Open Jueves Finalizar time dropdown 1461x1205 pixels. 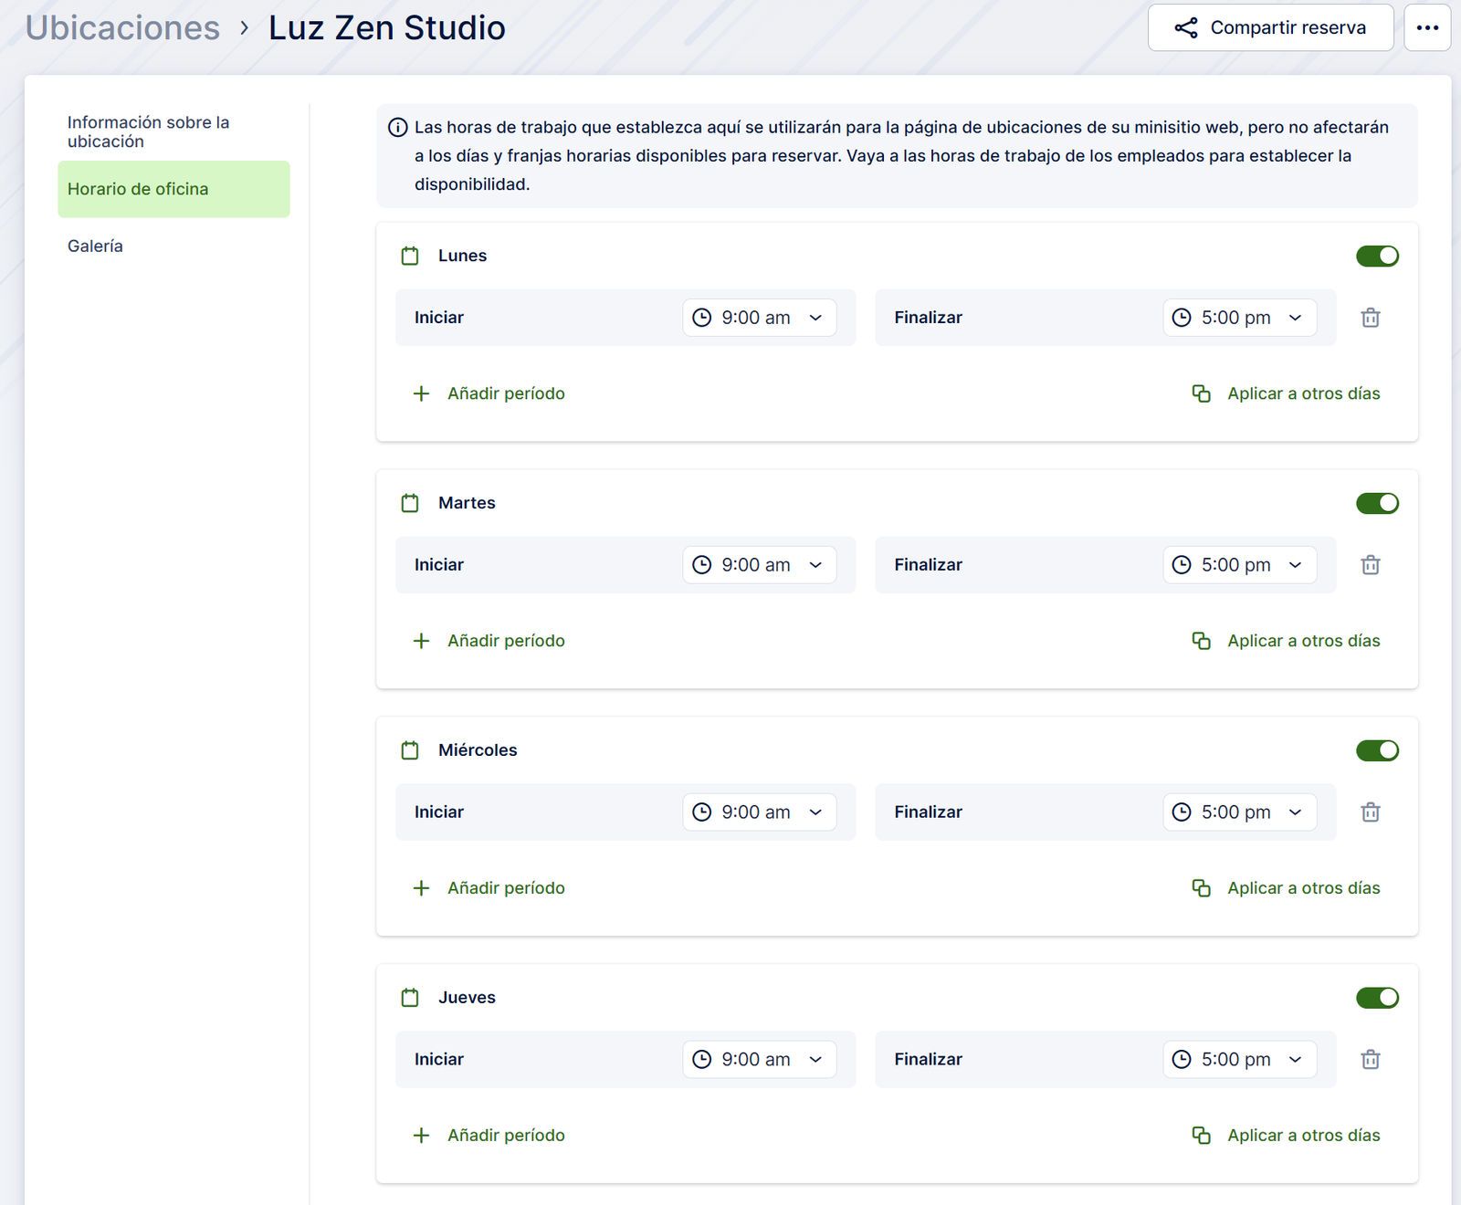[1239, 1060]
